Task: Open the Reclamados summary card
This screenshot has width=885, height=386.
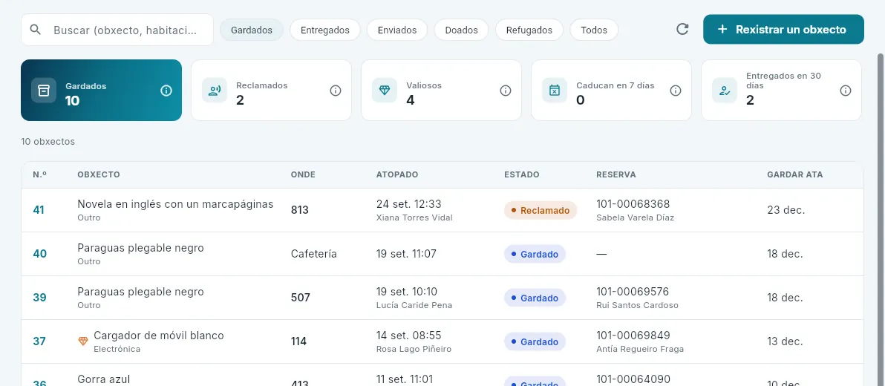Action: pos(272,91)
